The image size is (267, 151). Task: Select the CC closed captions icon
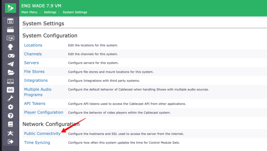[10, 90]
